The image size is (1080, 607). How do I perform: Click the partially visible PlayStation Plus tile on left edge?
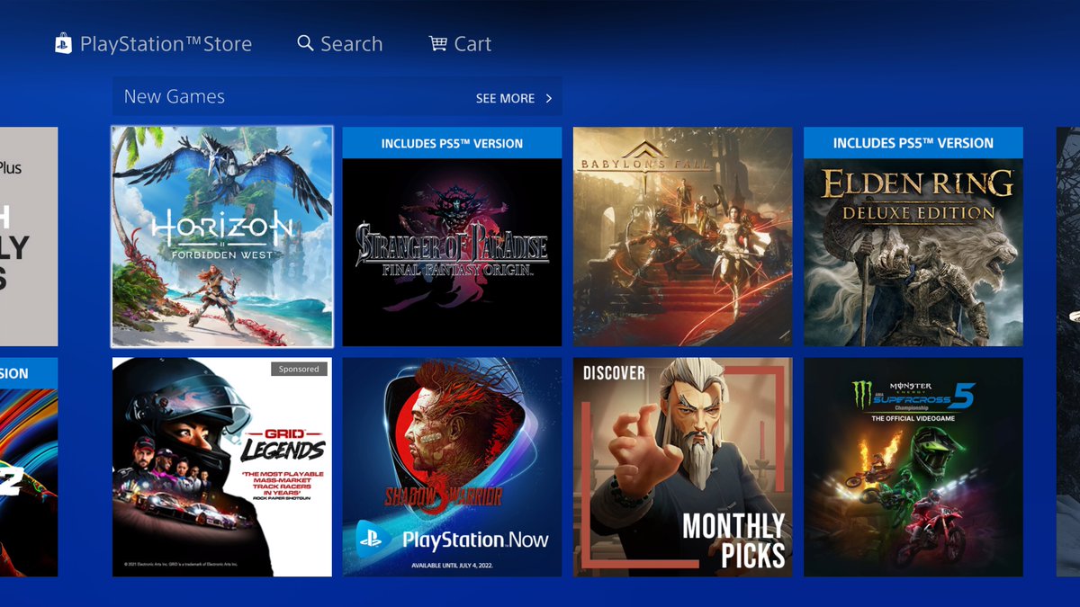click(x=29, y=237)
